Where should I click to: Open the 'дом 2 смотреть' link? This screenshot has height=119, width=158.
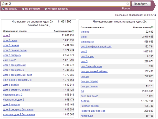pyautogui.click(x=12, y=55)
